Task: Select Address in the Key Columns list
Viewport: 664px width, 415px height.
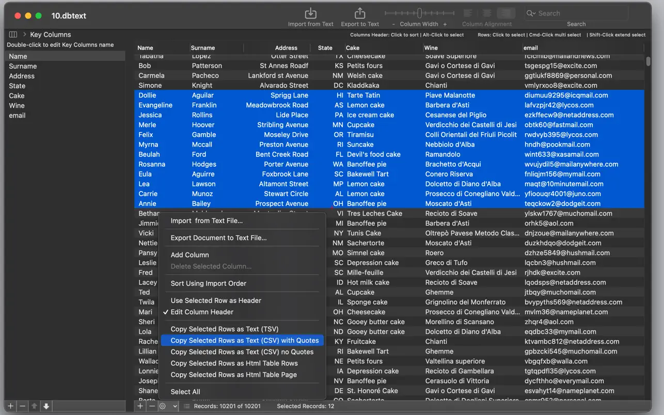Action: (22, 76)
